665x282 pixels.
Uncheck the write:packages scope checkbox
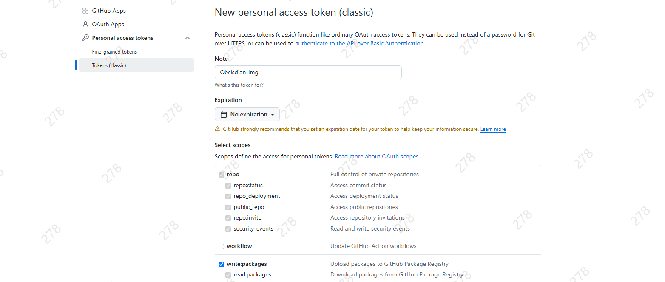click(221, 264)
